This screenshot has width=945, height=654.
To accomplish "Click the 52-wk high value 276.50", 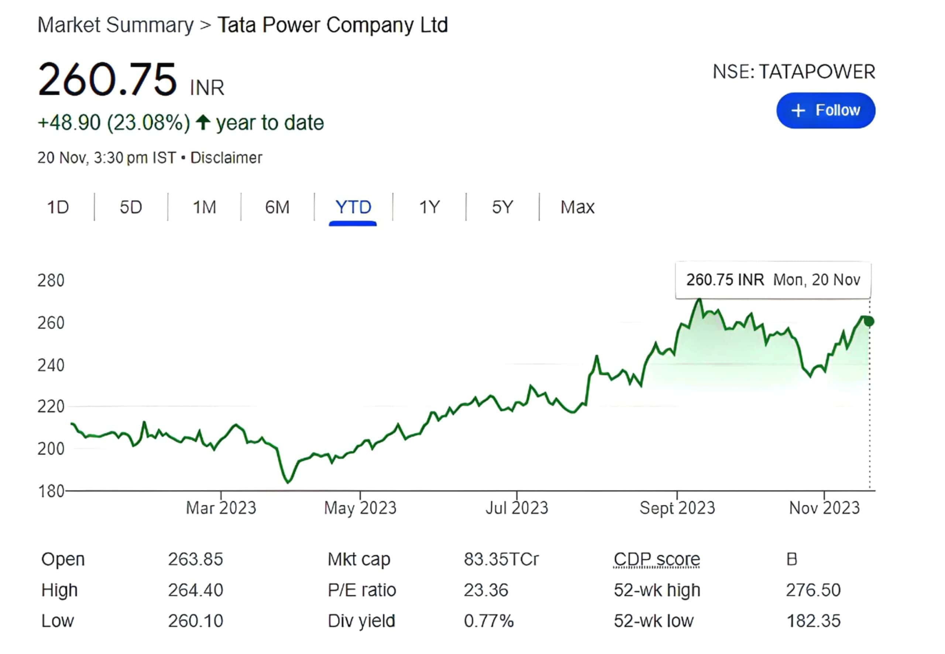I will [x=813, y=590].
